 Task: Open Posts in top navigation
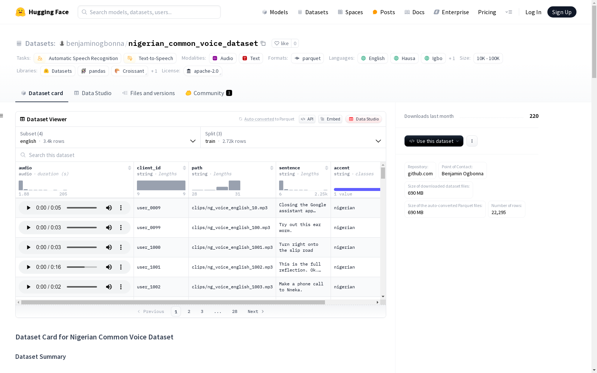pyautogui.click(x=384, y=12)
